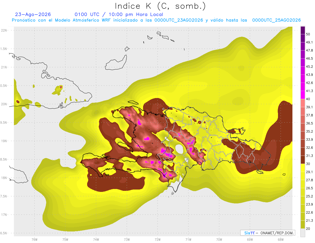Click the legend value "21.3"
315x243 pixels.
click(x=309, y=221)
